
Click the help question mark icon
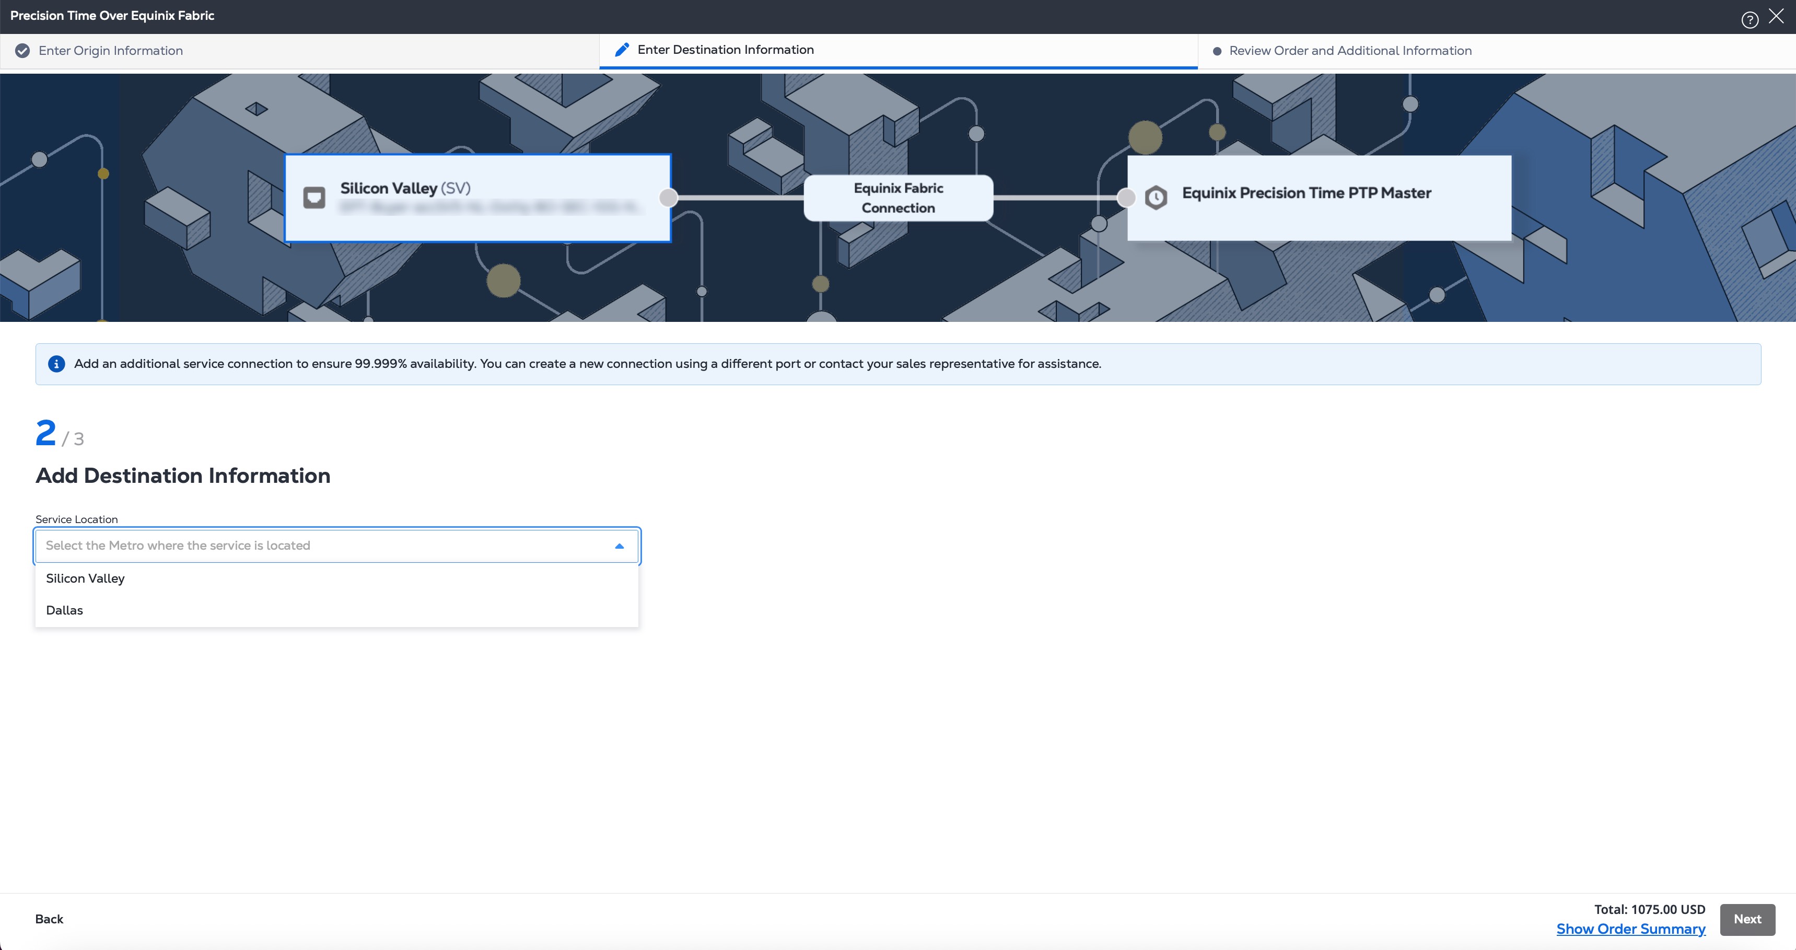[x=1750, y=20]
